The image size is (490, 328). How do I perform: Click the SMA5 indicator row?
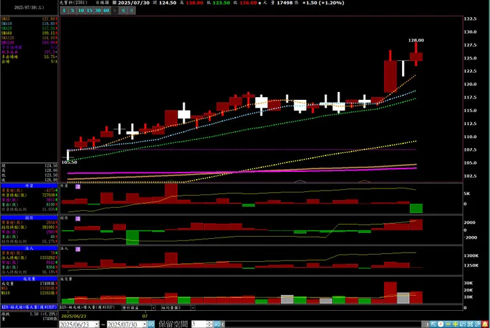(x=29, y=19)
